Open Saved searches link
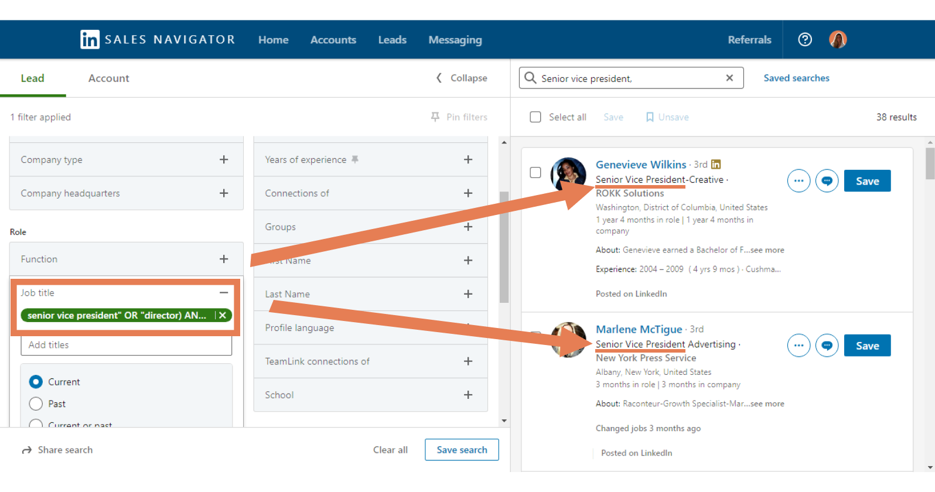The height and width of the screenshot is (492, 935). click(796, 78)
